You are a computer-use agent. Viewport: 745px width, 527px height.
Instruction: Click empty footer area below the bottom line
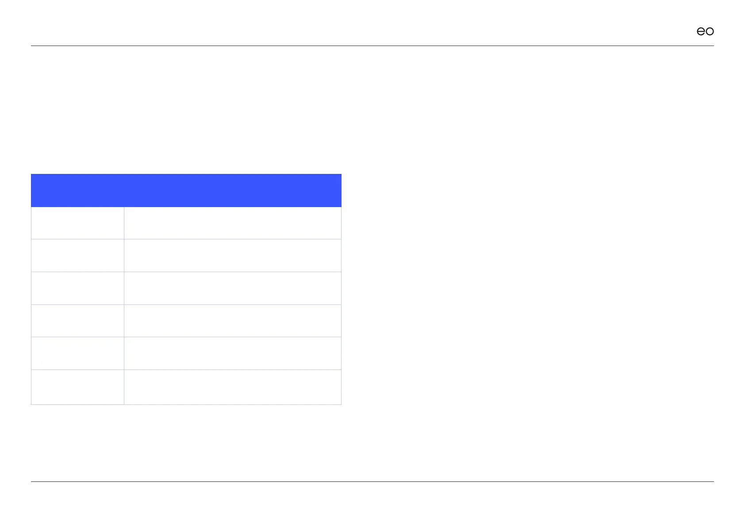(372, 504)
